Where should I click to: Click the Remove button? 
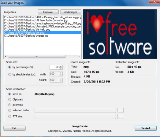pos(48,12)
